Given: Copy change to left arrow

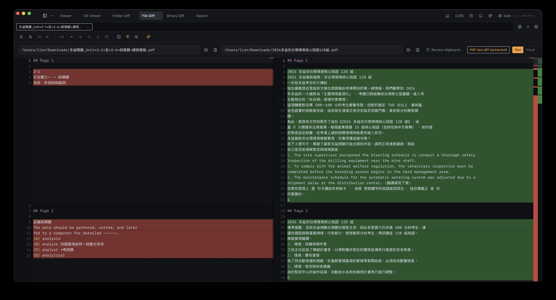Looking at the screenshot, I should point(98,37).
